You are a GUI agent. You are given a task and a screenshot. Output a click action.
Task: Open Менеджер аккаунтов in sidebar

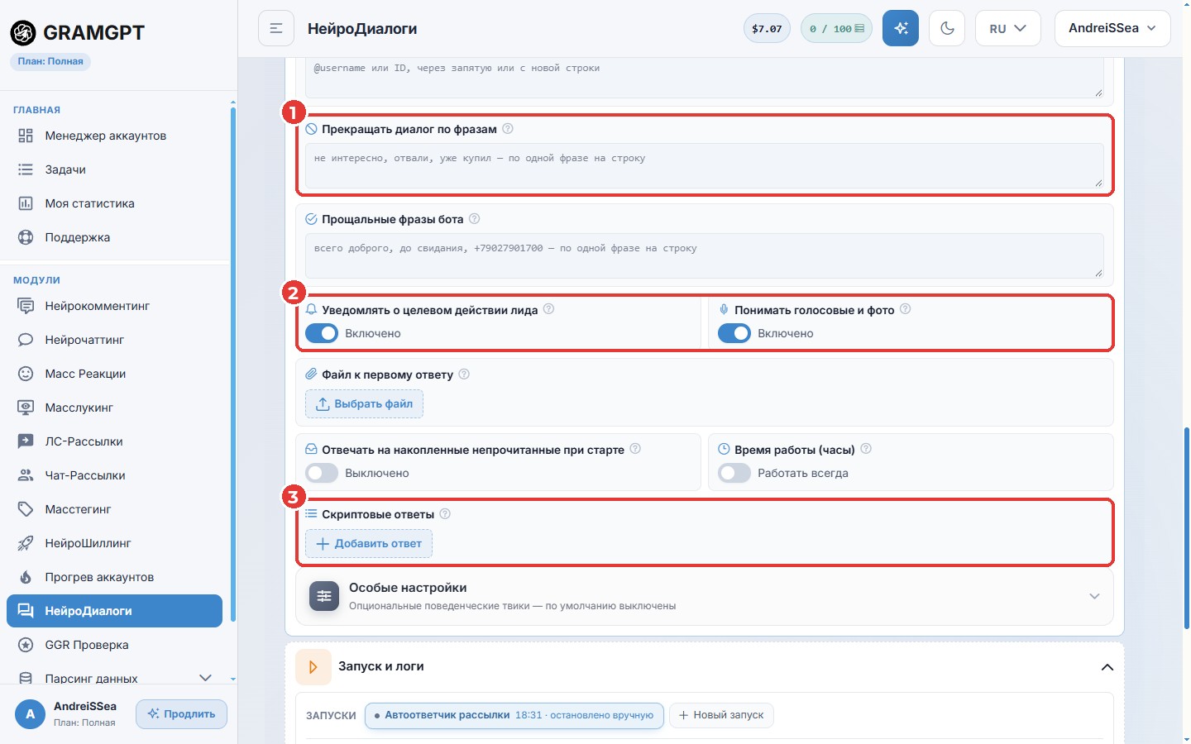pyautogui.click(x=114, y=136)
